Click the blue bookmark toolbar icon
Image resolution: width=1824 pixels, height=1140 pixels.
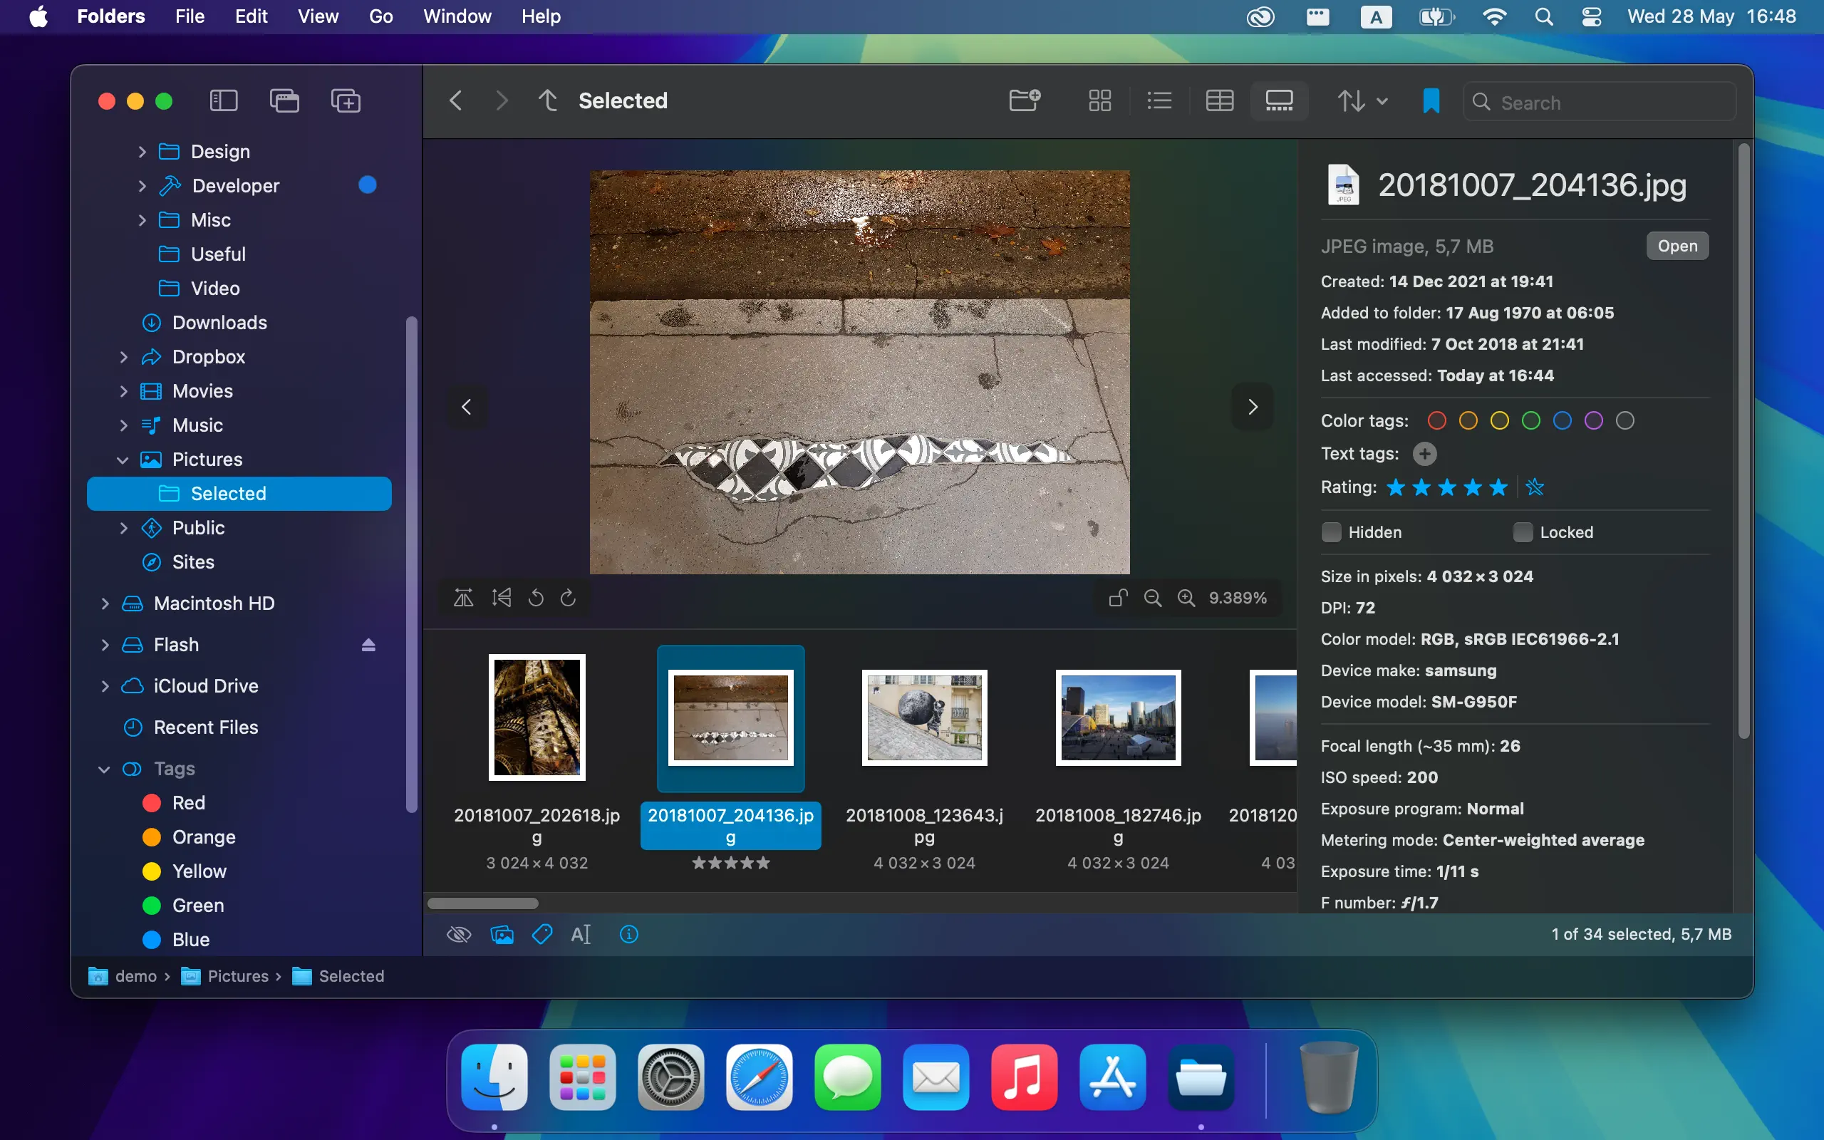coord(1431,100)
